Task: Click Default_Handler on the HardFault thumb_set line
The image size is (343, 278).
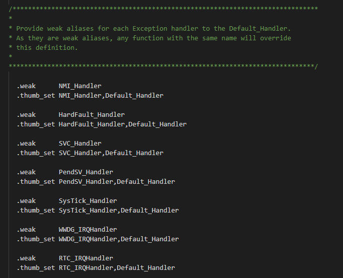Action: [157, 124]
